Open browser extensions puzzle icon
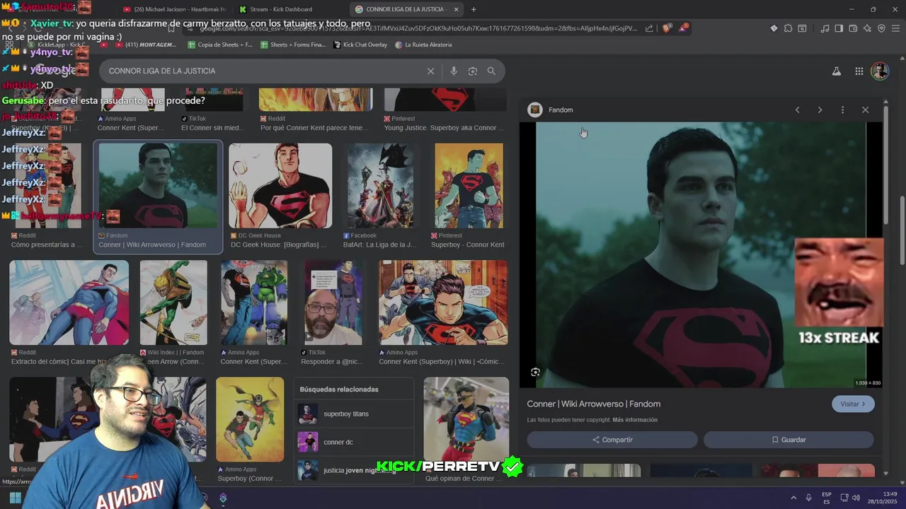The image size is (906, 509). [x=788, y=28]
